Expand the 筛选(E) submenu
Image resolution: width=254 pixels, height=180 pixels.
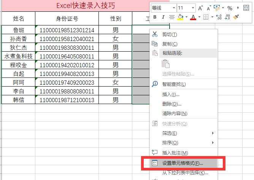pos(184,133)
